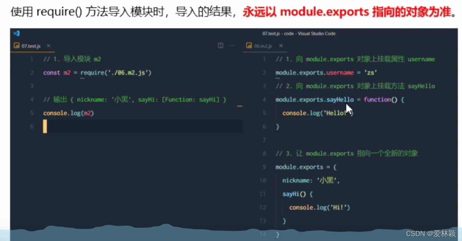Click the module.exports.username = 'zs' line

pos(327,73)
